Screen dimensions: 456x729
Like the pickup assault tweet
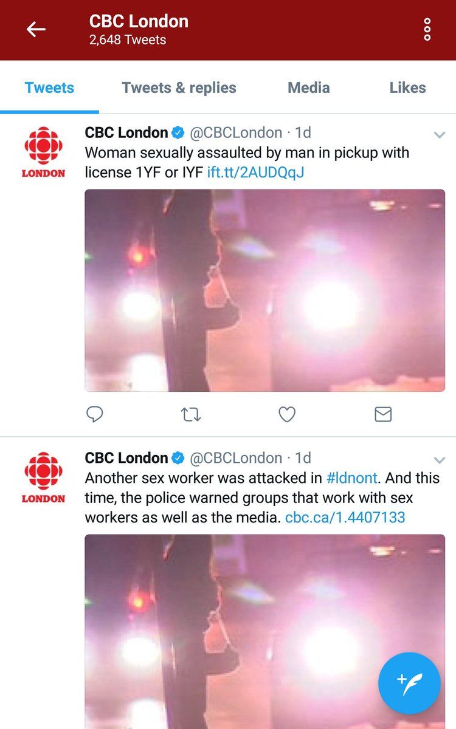[286, 414]
